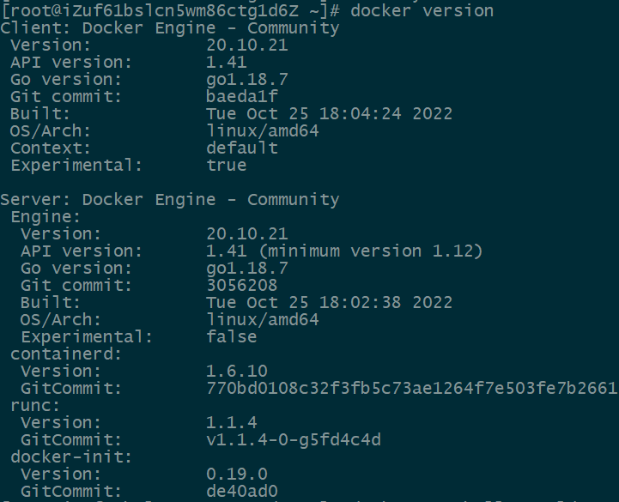Viewport: 619px width, 502px height.
Task: Click the docker version command text
Action: [422, 11]
